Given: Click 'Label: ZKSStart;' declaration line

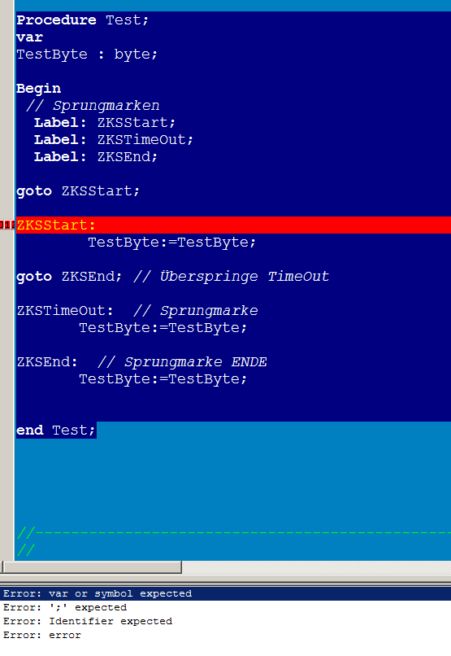Looking at the screenshot, I should [104, 123].
